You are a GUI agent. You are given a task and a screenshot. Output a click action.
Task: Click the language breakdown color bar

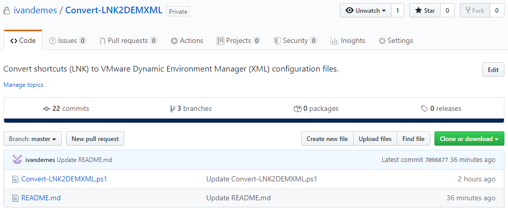click(x=254, y=121)
